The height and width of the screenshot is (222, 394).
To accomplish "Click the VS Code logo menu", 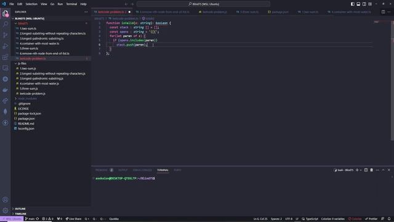I will (x=4, y=4).
